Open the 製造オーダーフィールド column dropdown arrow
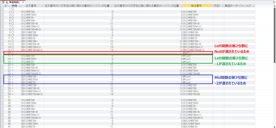 [x=253, y=6]
